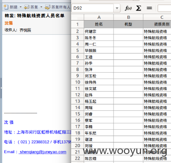Click the empty 机型 cell in row 12
This screenshot has height=163, width=171.
[129, 95]
